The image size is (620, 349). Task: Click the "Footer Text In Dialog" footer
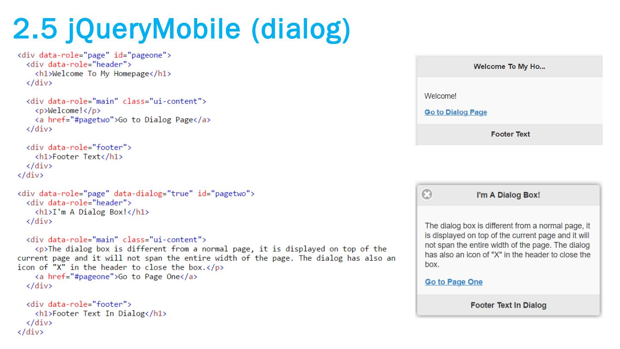pyautogui.click(x=508, y=305)
